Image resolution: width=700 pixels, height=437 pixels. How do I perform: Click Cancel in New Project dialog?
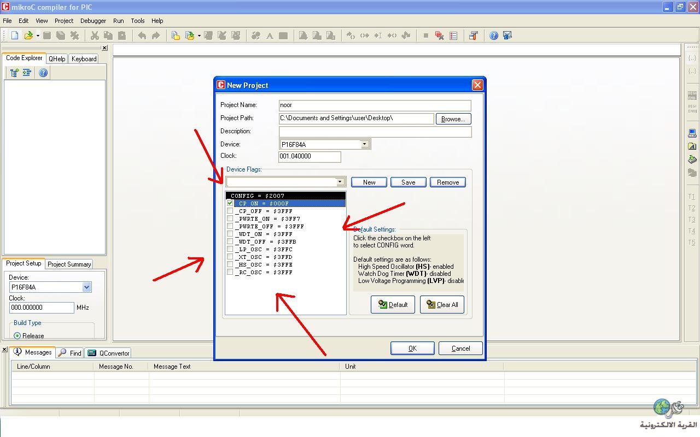point(460,348)
